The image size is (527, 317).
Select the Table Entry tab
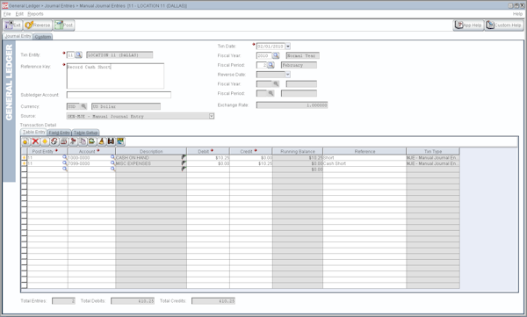tap(33, 132)
